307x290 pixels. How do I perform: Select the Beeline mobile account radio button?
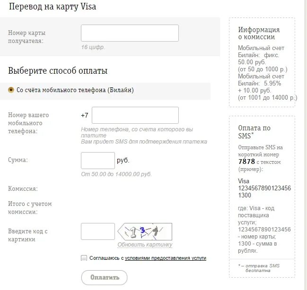pos(11,90)
